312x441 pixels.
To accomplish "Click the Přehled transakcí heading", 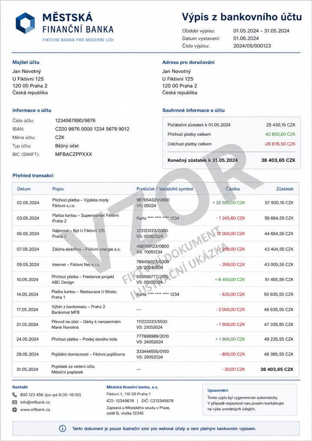I will (x=33, y=176).
